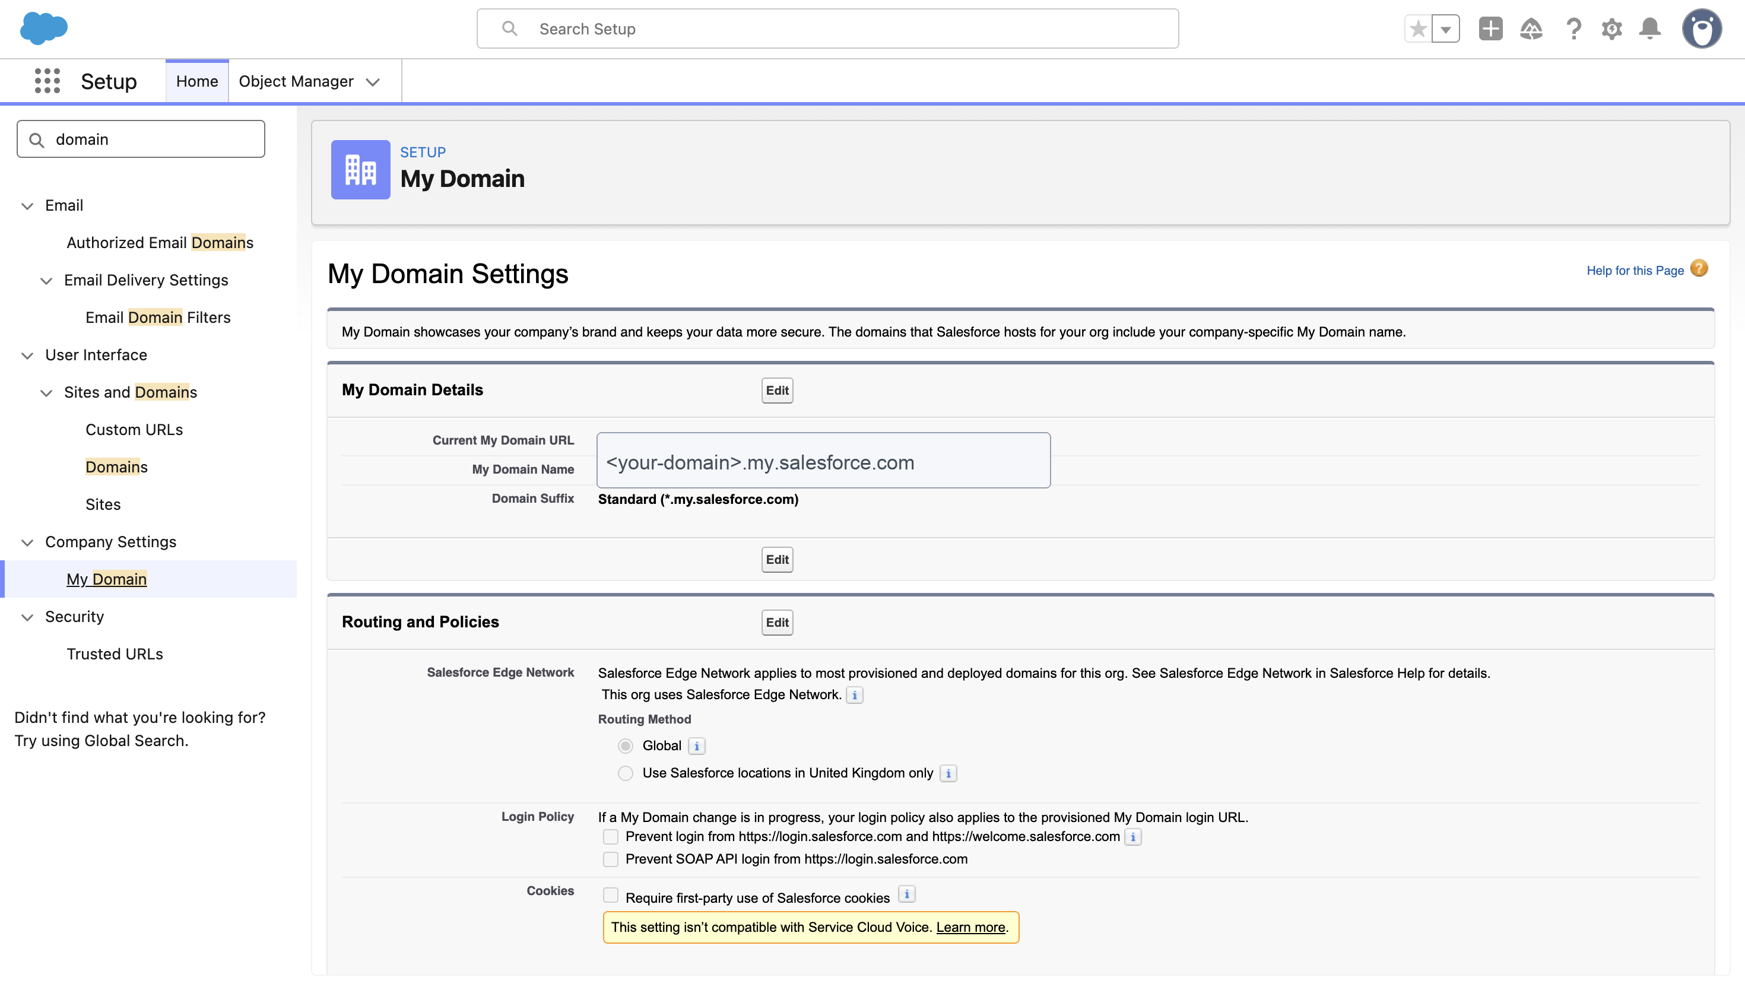The height and width of the screenshot is (990, 1745).
Task: Select My Domain in the sidebar
Action: pyautogui.click(x=107, y=579)
